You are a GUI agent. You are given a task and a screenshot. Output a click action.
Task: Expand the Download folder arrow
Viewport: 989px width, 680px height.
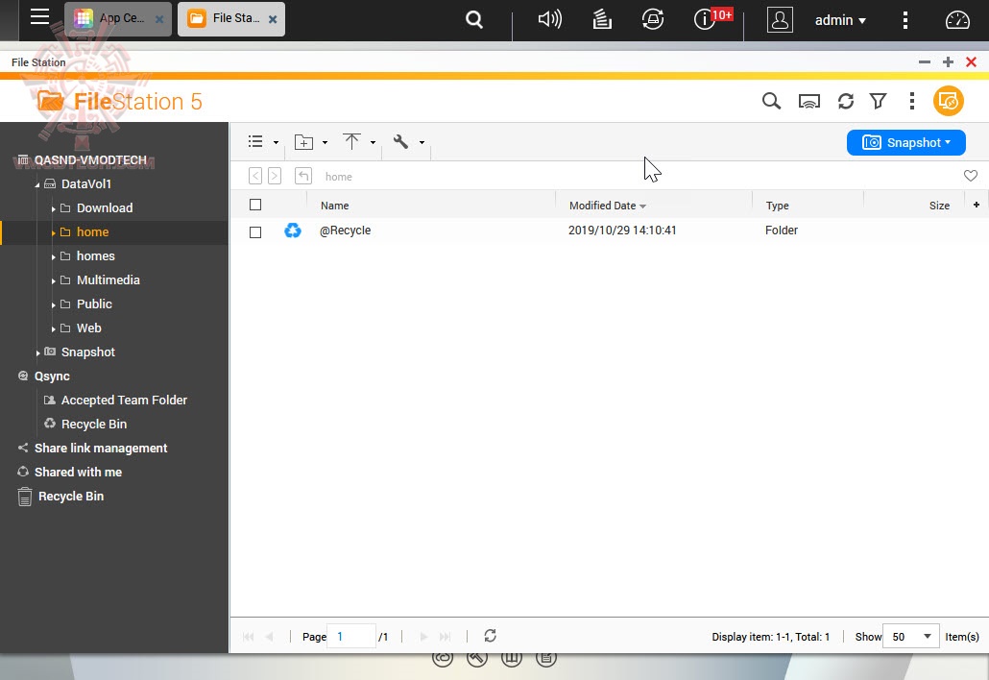[x=54, y=208]
